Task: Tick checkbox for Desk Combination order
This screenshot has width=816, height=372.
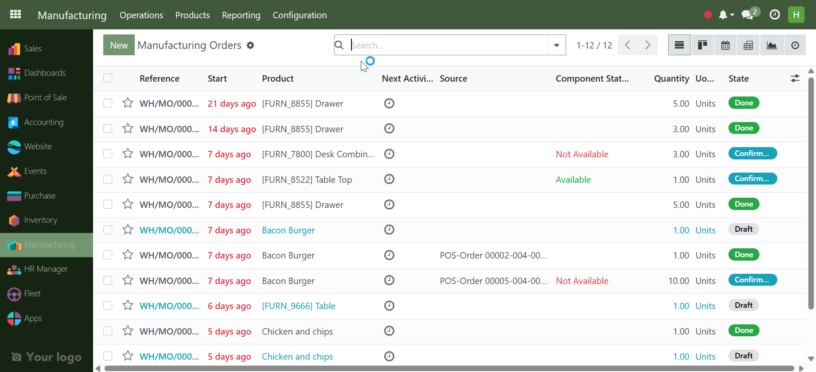Action: tap(108, 154)
